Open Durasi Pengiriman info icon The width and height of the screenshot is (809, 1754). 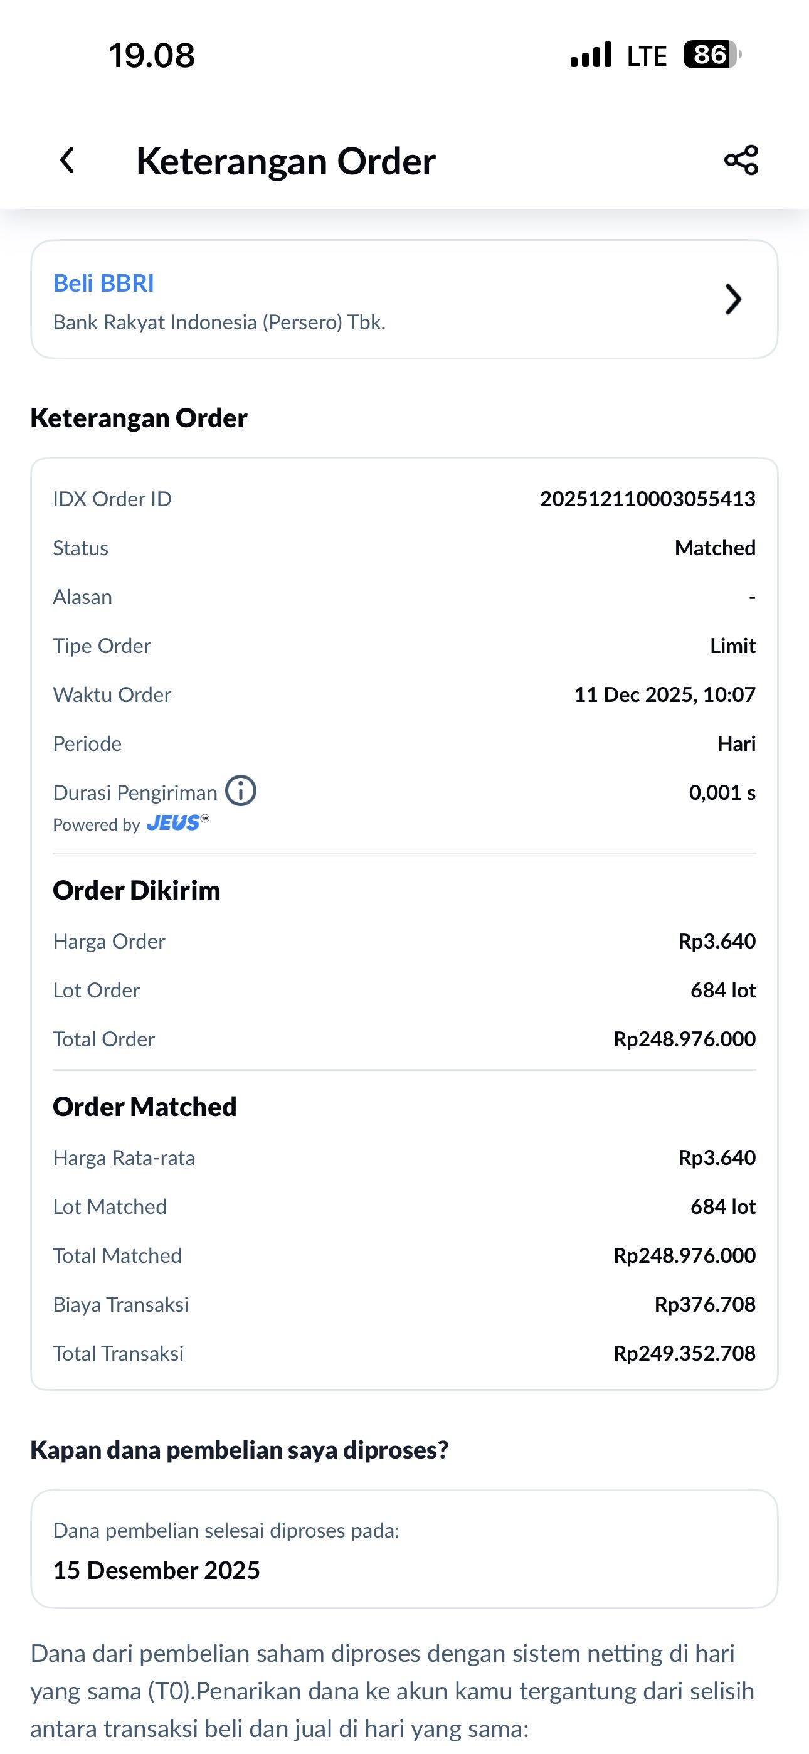pyautogui.click(x=241, y=791)
